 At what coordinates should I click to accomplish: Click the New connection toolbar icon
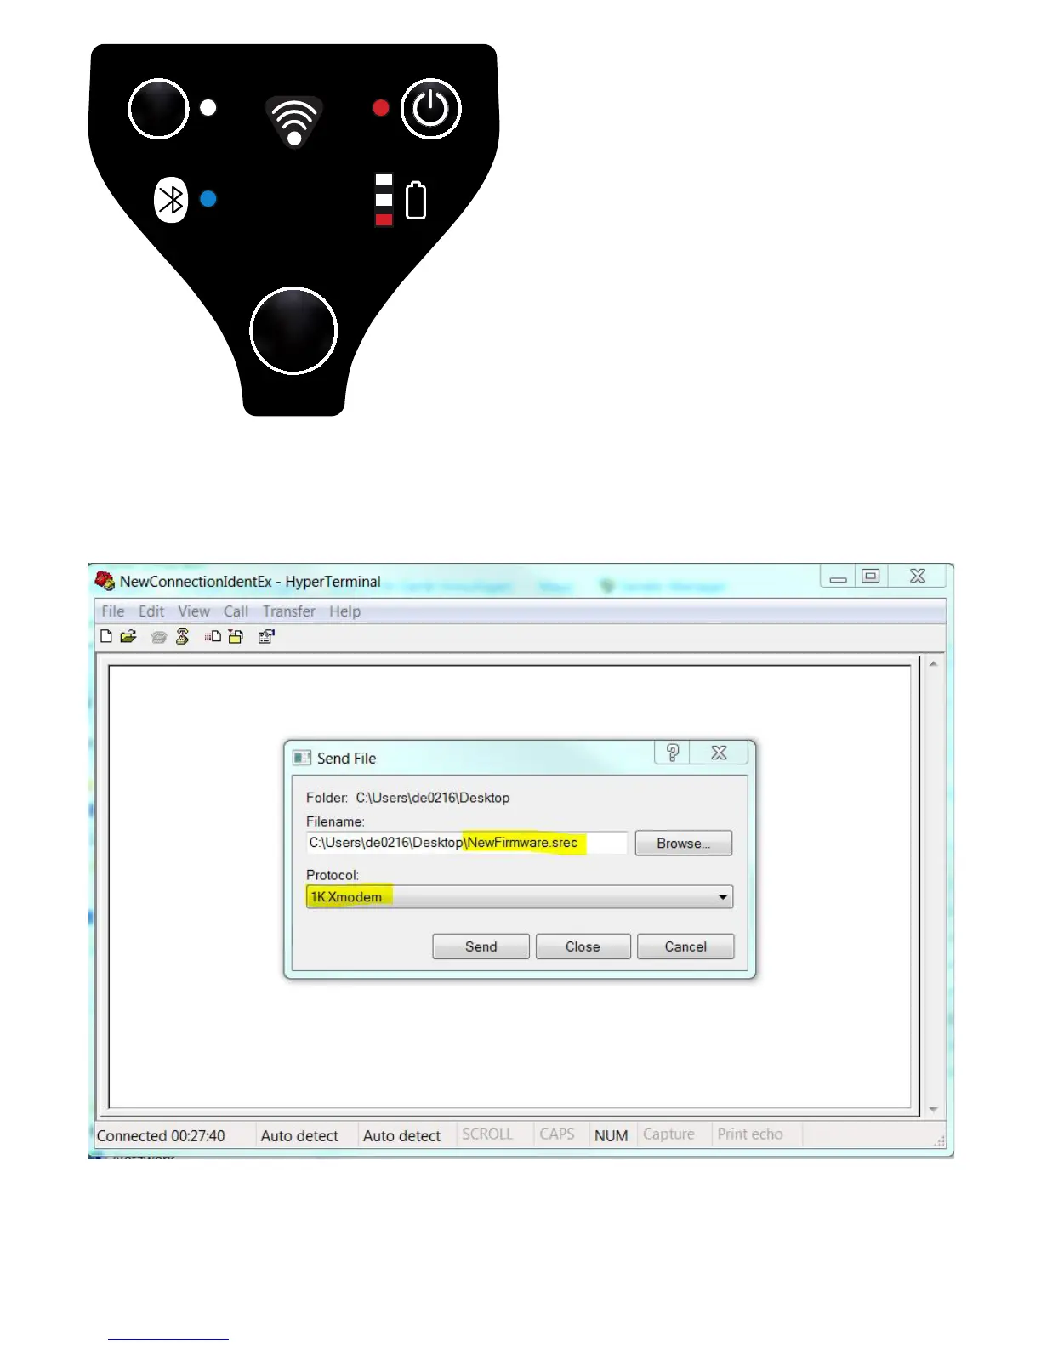click(106, 636)
